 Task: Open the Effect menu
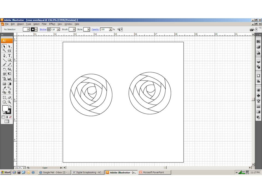pos(52,24)
